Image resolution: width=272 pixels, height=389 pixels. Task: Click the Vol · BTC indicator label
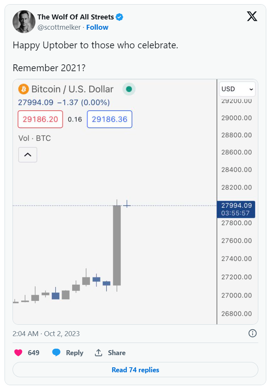point(35,138)
